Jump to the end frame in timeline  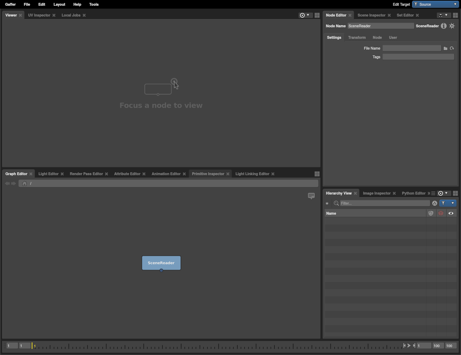pyautogui.click(x=414, y=345)
